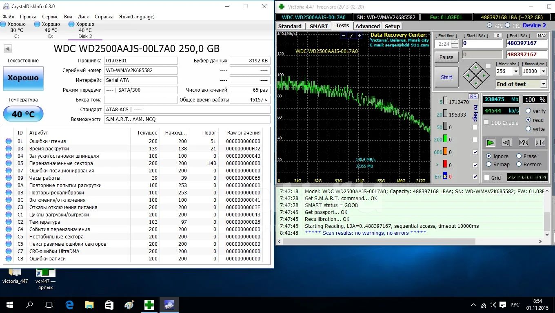Click the blue Хорошо health status button
This screenshot has height=313, width=555.
click(23, 78)
